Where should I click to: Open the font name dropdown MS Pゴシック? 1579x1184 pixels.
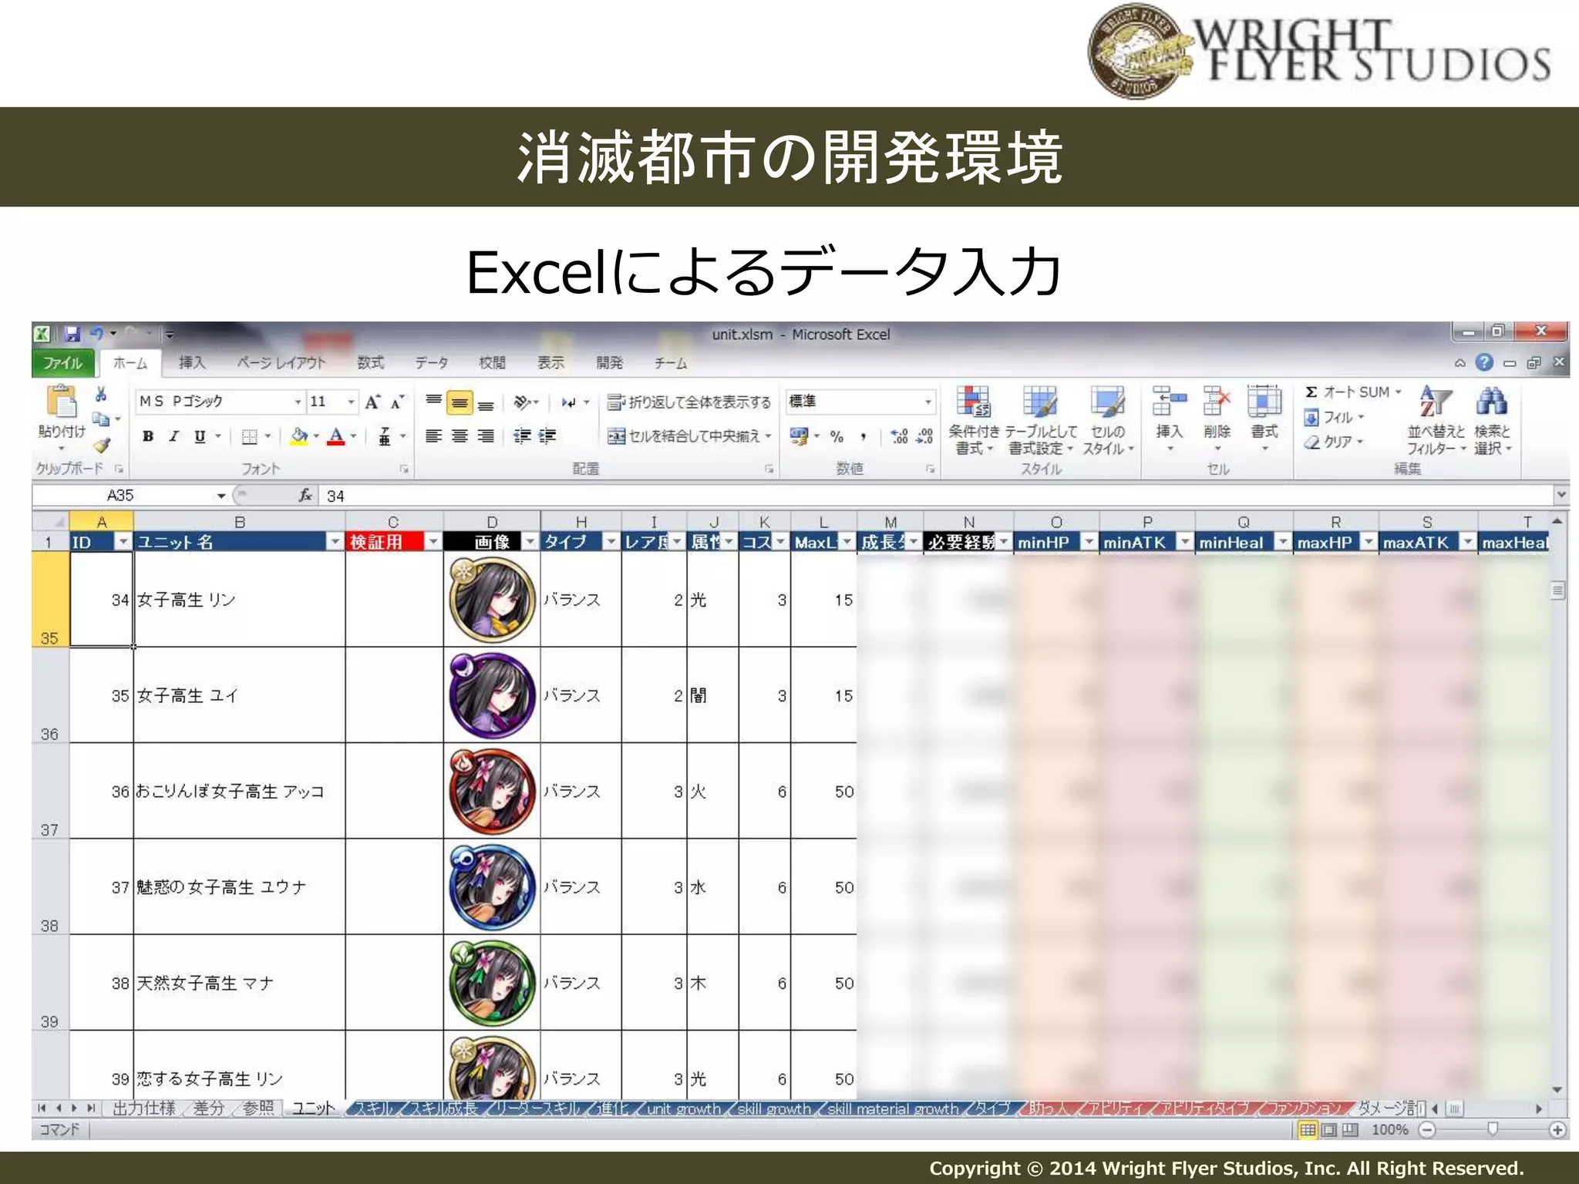298,402
